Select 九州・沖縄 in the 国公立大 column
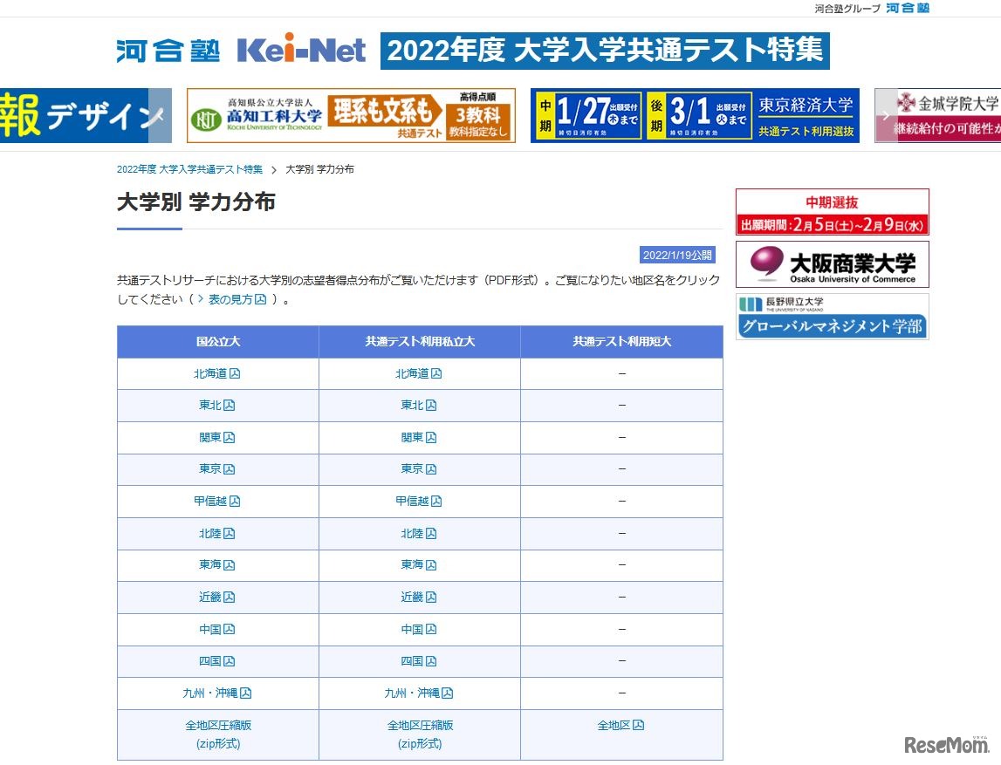Image resolution: width=1001 pixels, height=765 pixels. [x=216, y=693]
